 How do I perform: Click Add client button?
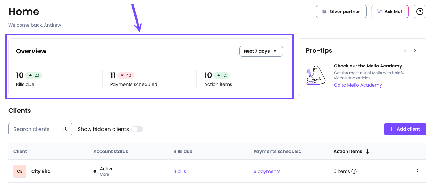(405, 129)
